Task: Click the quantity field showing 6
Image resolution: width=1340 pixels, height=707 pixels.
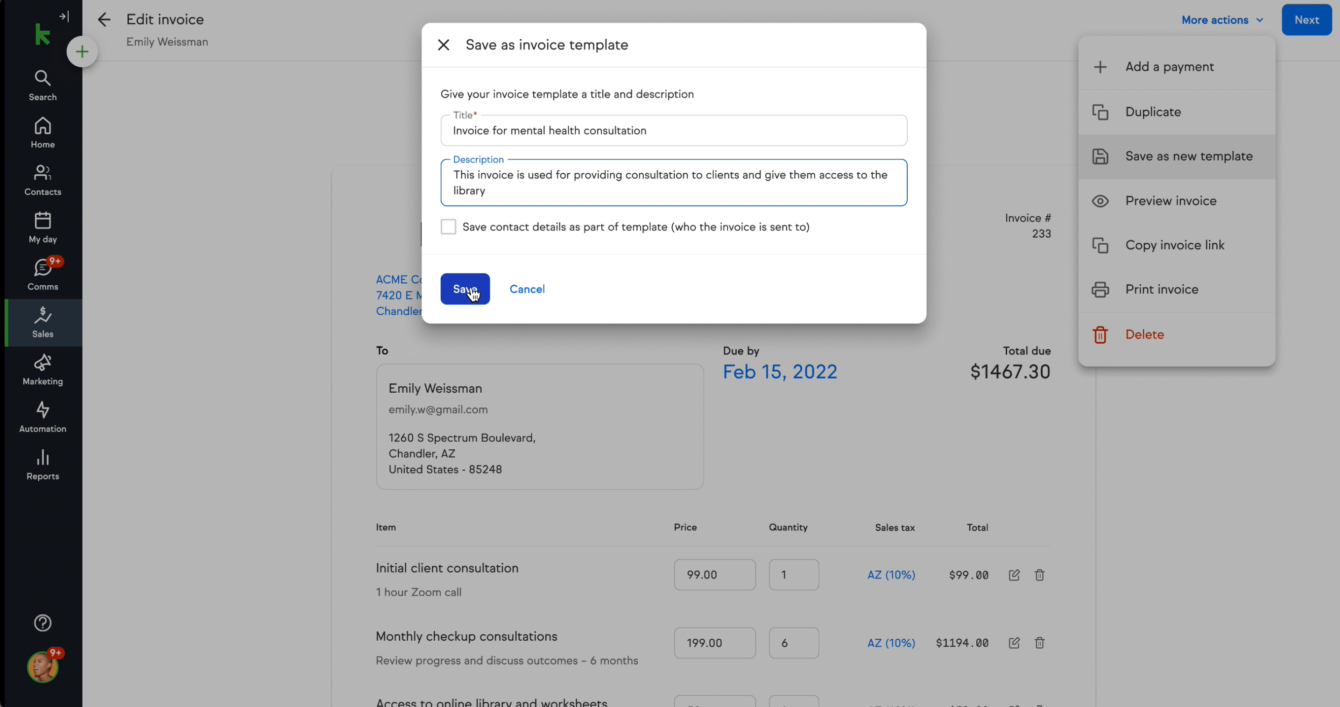Action: (793, 643)
